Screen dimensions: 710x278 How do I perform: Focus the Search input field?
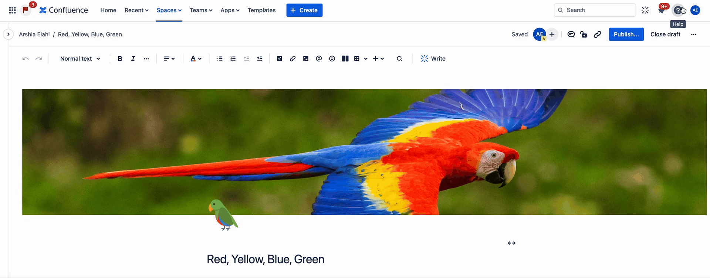pyautogui.click(x=595, y=10)
